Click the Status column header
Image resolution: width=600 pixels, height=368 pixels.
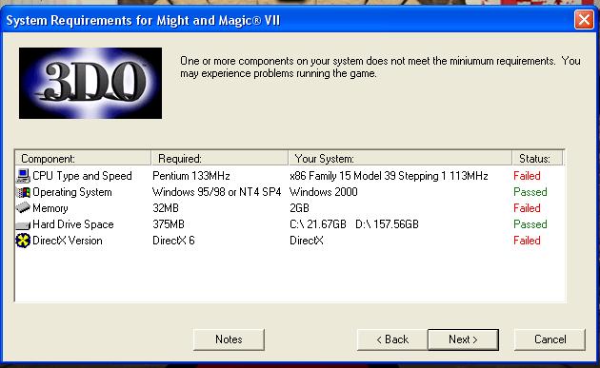537,158
